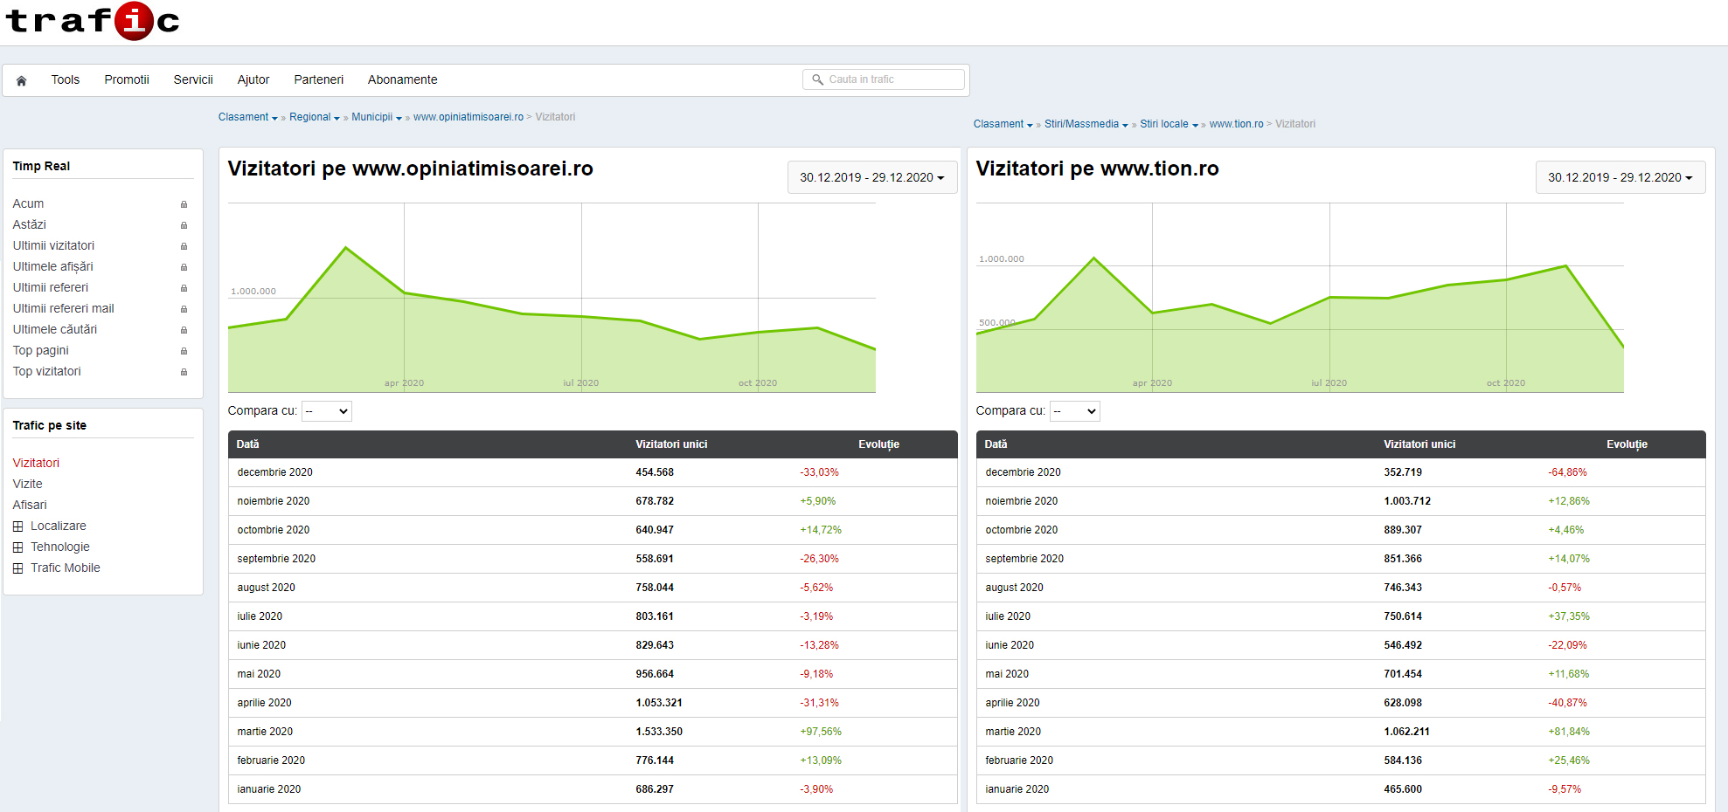Screen dimensions: 1728x812
Task: Click the Localizare label
Action: tap(59, 526)
